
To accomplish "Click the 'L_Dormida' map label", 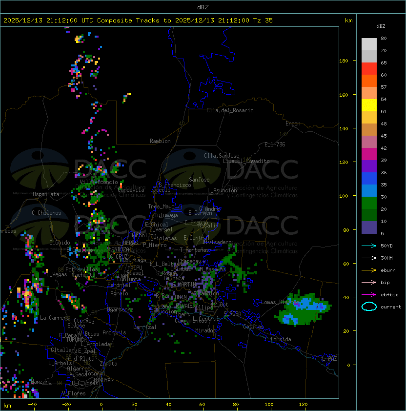I will pos(278,339).
